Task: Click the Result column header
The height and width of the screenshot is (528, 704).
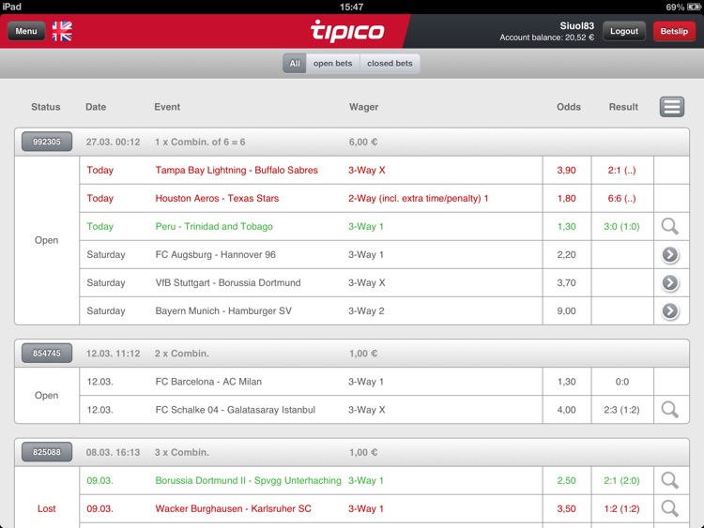Action: point(623,107)
